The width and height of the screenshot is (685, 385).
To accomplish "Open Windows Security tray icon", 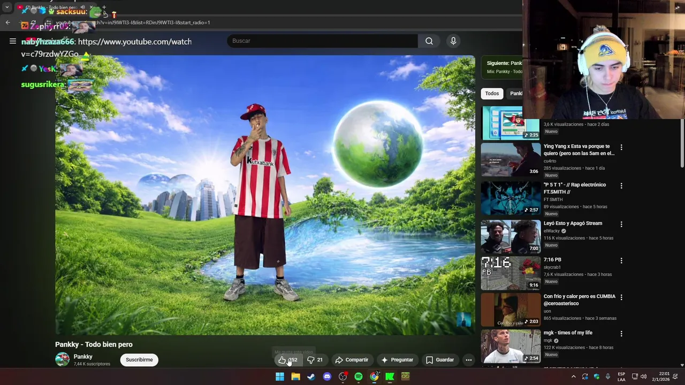I will 597,376.
